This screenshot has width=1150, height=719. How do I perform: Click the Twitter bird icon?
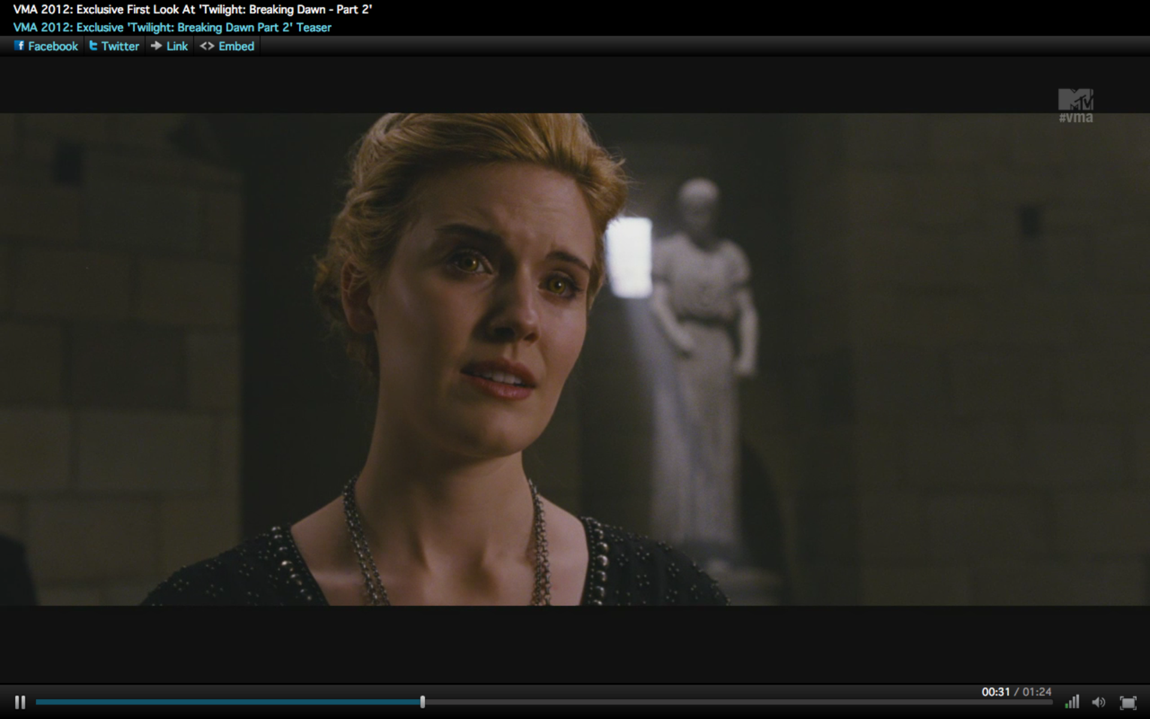click(x=93, y=46)
